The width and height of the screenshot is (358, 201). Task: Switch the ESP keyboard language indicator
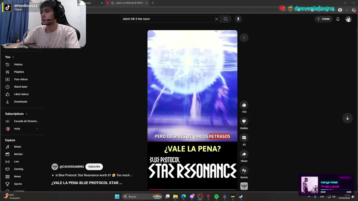322,197
